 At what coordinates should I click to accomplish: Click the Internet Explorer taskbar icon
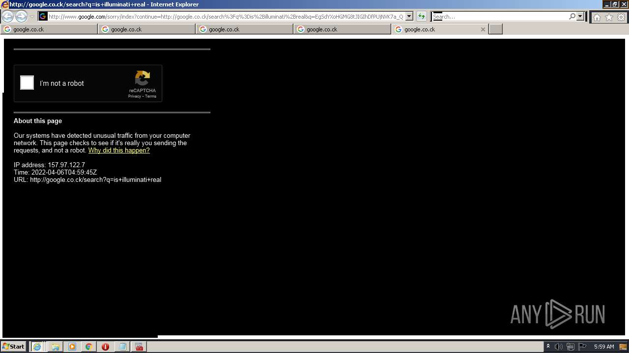[x=37, y=347]
